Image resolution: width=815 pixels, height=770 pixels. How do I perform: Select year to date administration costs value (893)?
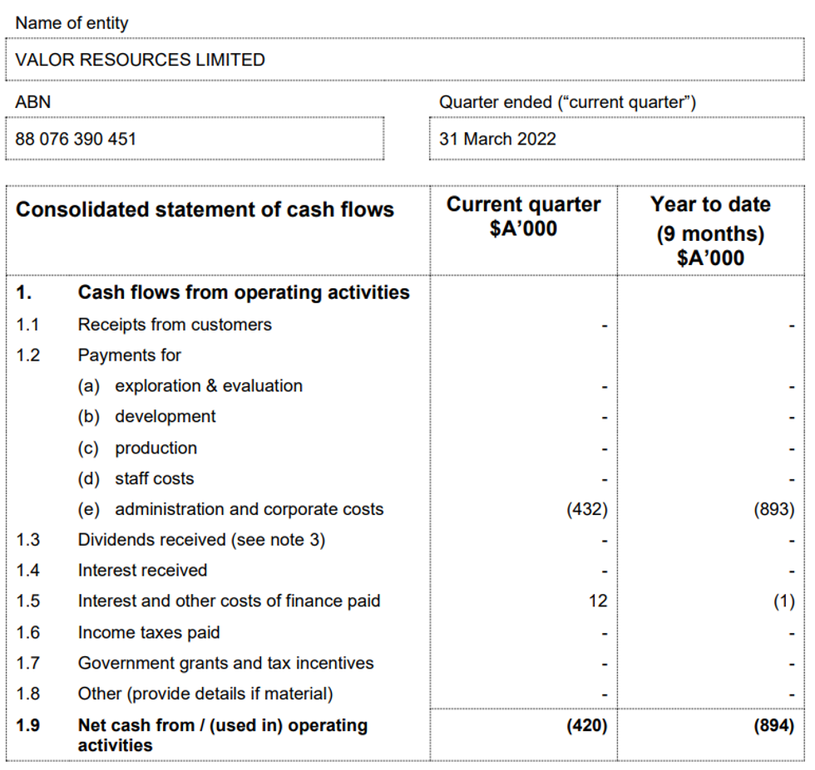pos(773,510)
